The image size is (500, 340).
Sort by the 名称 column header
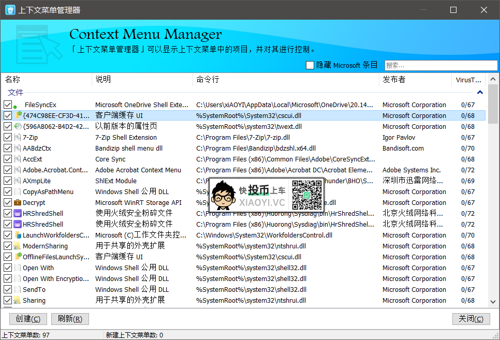(x=47, y=80)
